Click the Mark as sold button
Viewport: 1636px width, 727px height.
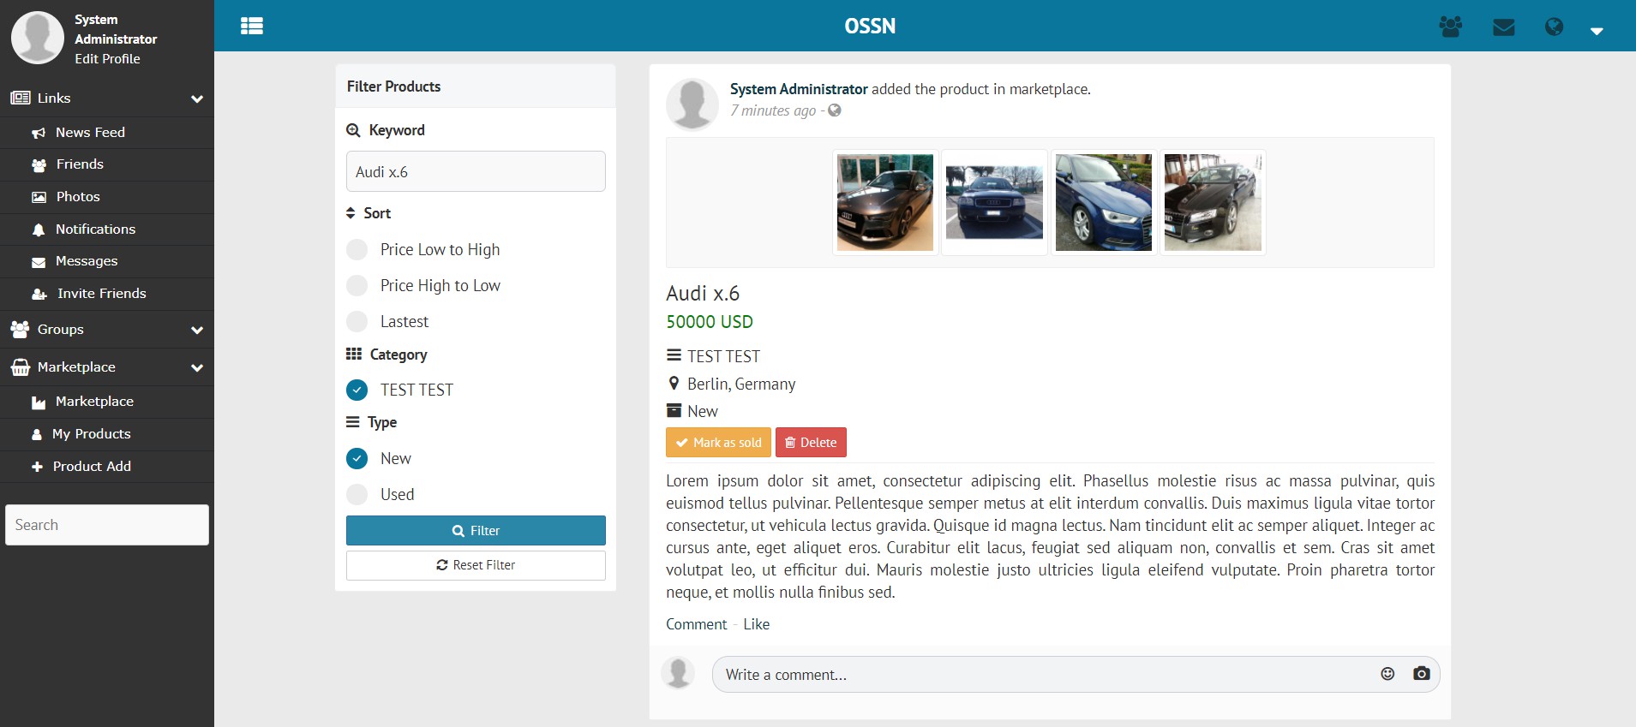pyautogui.click(x=718, y=443)
